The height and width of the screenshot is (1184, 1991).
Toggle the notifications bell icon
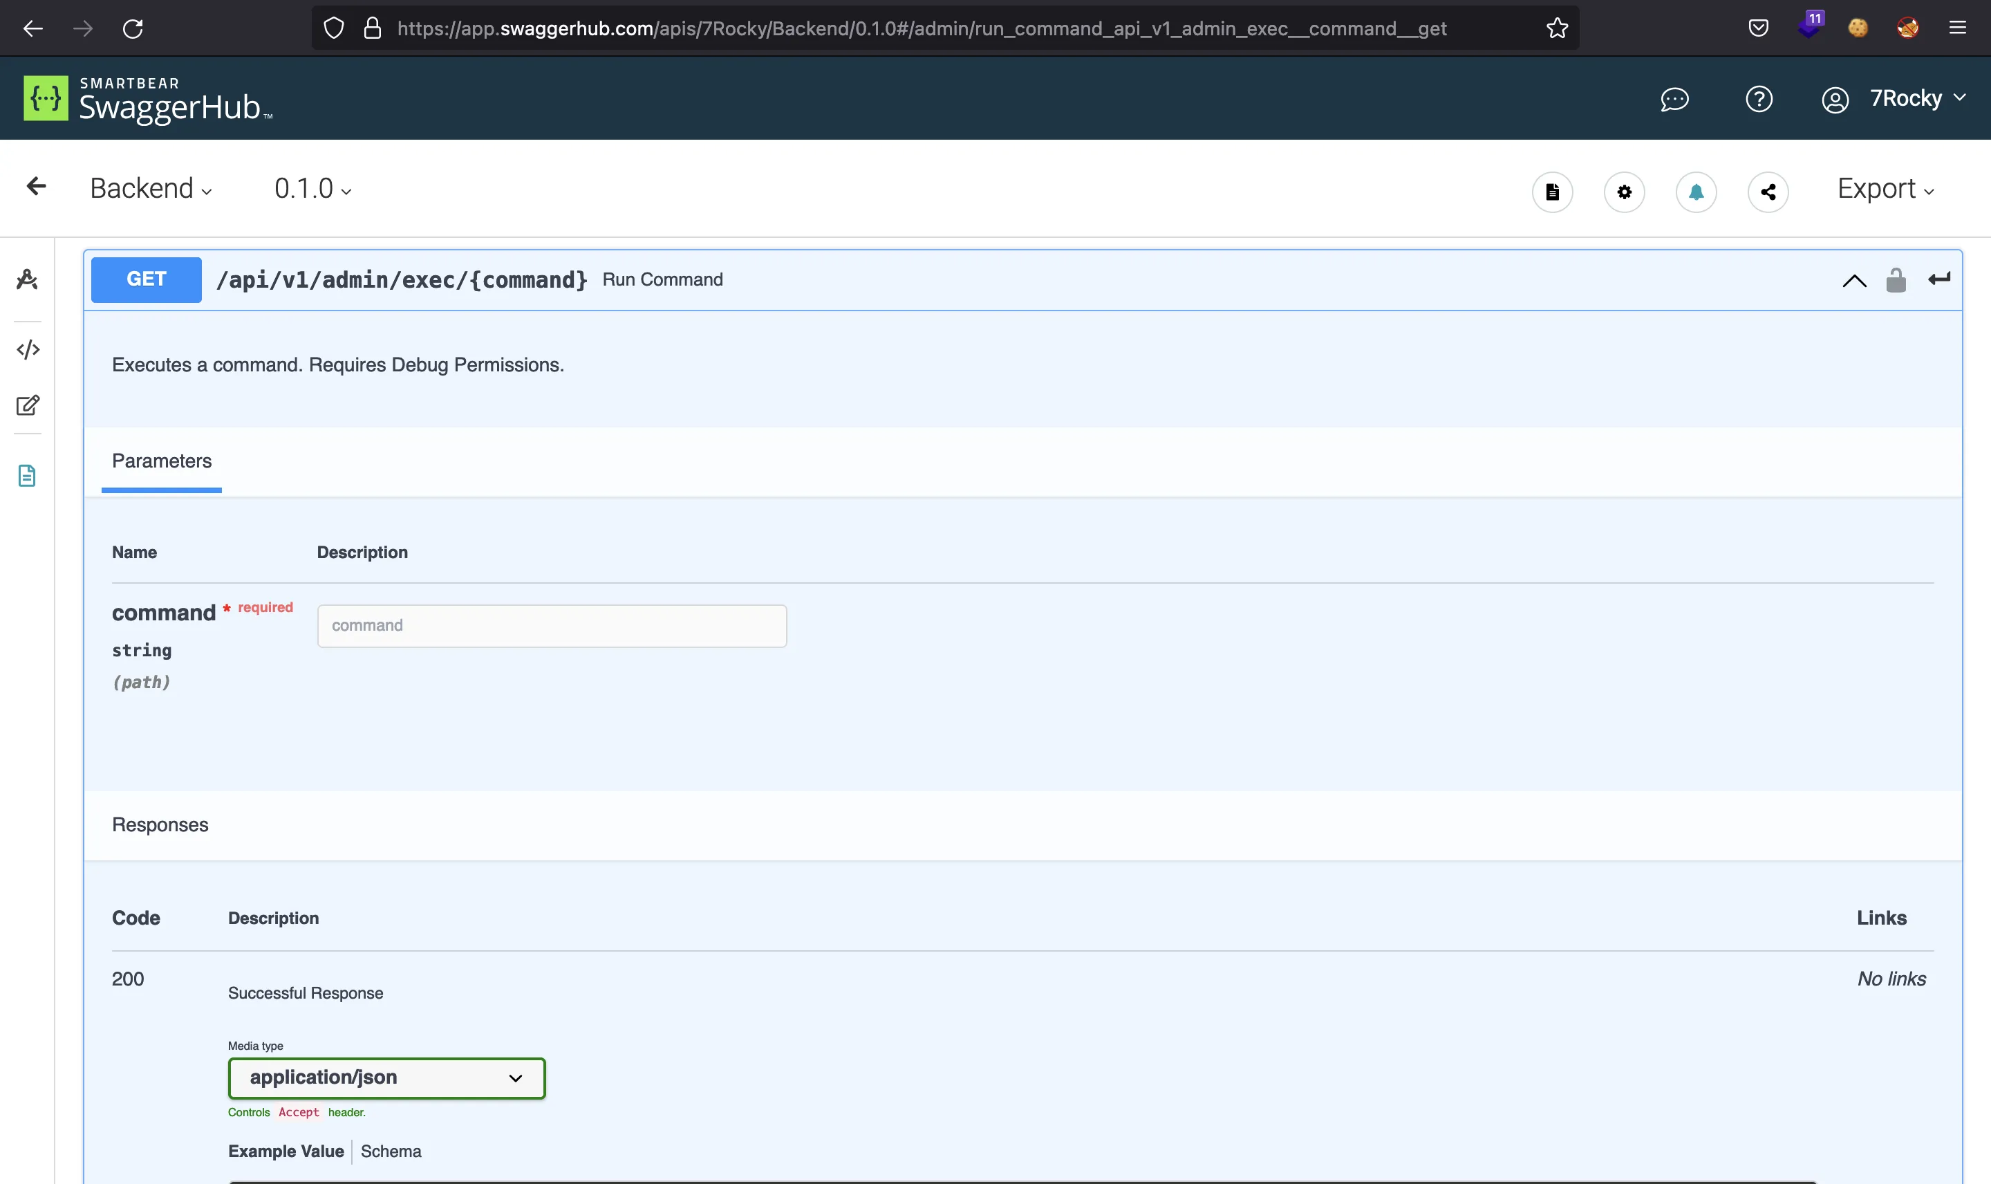1696,192
